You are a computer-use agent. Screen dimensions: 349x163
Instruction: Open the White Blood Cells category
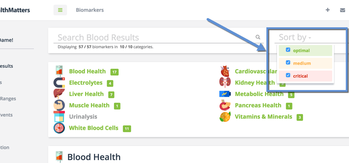pos(94,128)
